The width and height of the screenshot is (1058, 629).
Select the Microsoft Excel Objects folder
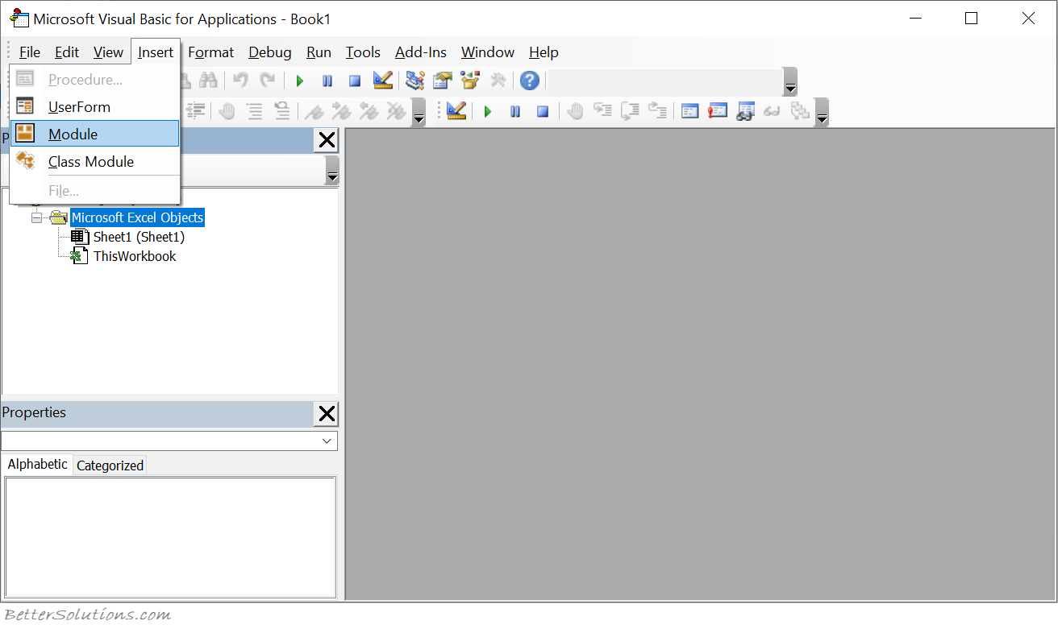(x=137, y=217)
